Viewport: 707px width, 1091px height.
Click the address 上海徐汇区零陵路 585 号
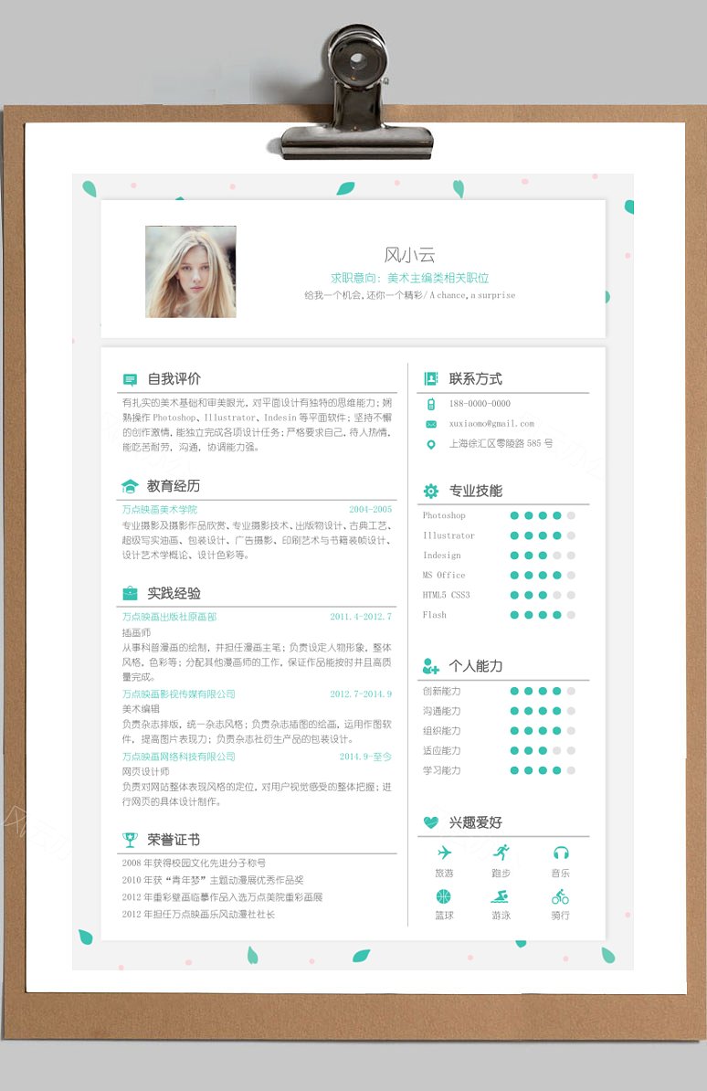[501, 443]
